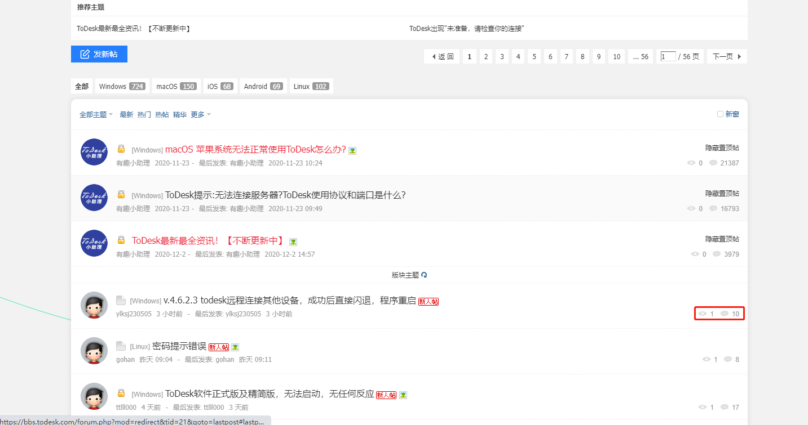The width and height of the screenshot is (808, 425).
Task: Click lock icon on 无法连接服务器 thread
Action: (x=121, y=195)
